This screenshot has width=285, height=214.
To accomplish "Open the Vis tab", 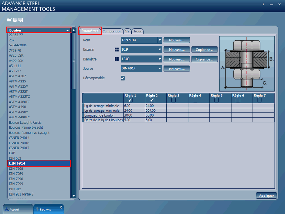I will click(x=128, y=31).
